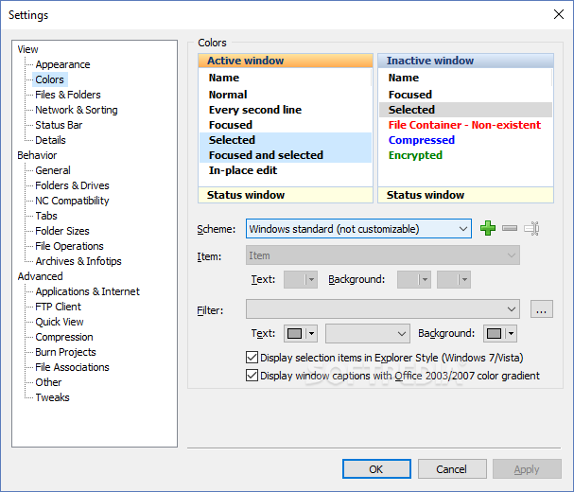Open Applications & Internet settings

(88, 291)
